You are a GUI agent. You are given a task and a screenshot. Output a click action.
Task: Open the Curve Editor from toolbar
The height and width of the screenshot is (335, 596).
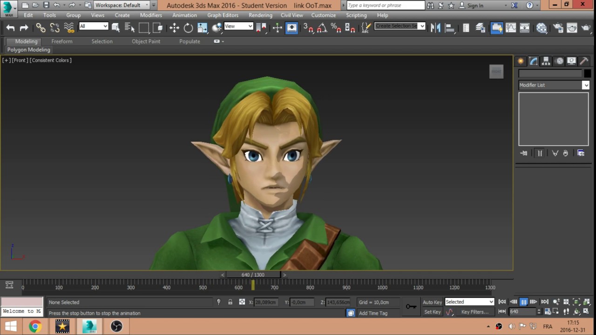pyautogui.click(x=511, y=28)
